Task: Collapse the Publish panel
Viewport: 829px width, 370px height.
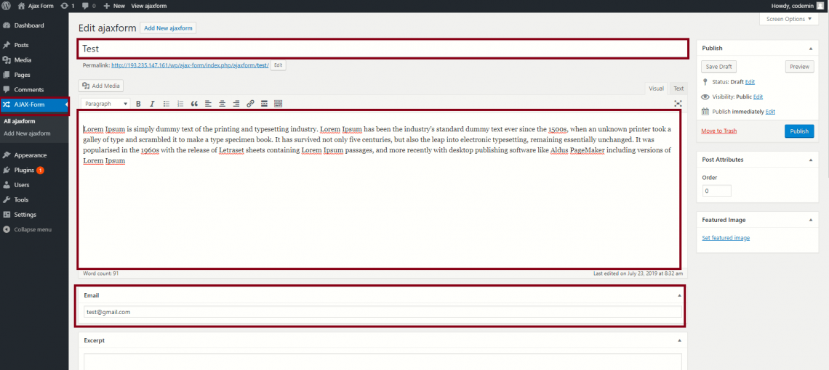Action: coord(811,48)
